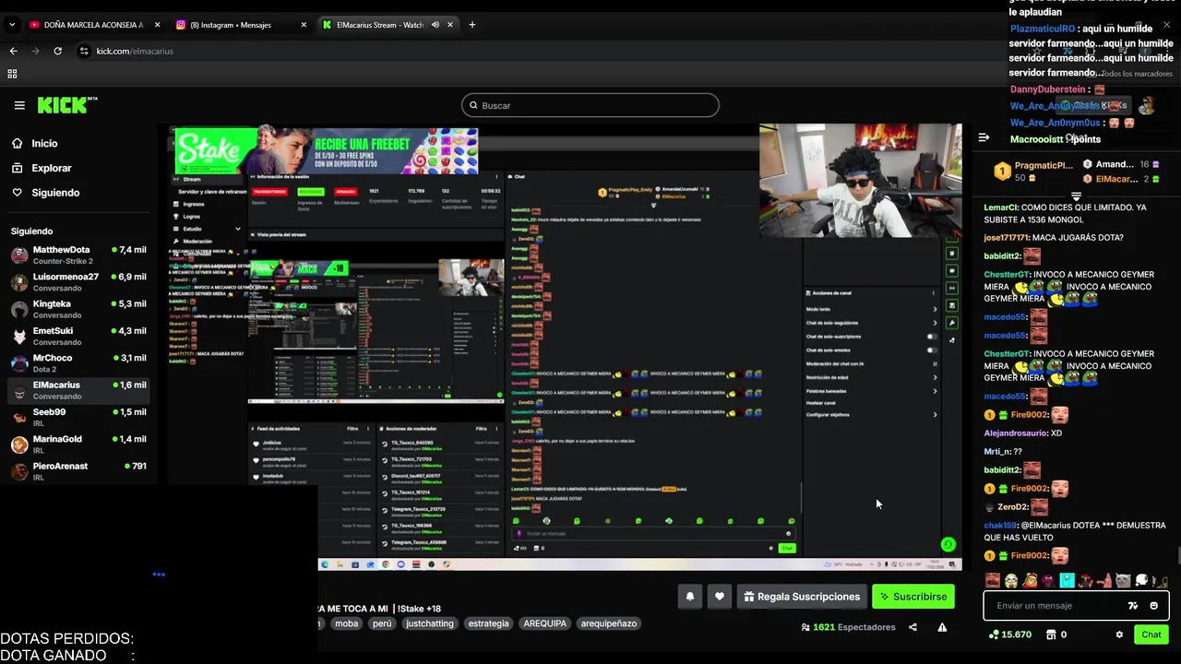The height and width of the screenshot is (664, 1181).
Task: Click the AREQUIPA tag
Action: click(x=545, y=623)
